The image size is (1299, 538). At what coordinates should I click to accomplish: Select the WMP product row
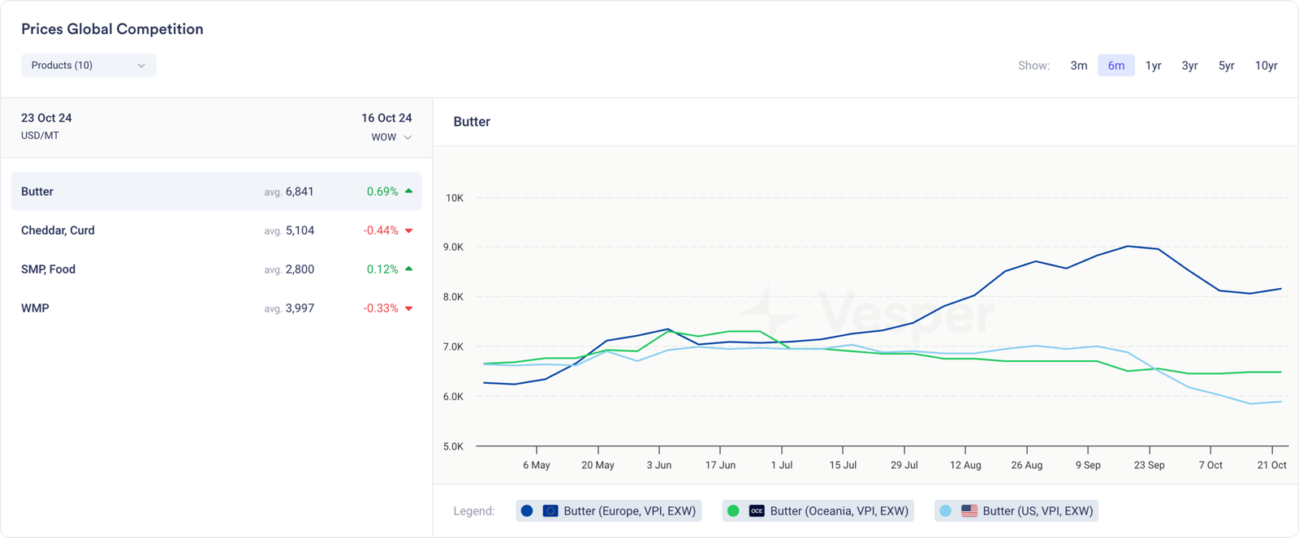click(216, 308)
